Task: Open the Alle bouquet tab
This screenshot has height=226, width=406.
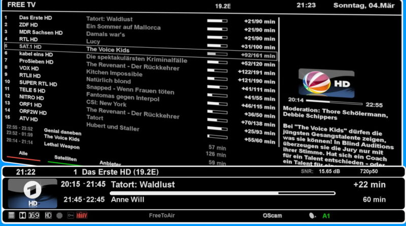Action: click(23, 153)
